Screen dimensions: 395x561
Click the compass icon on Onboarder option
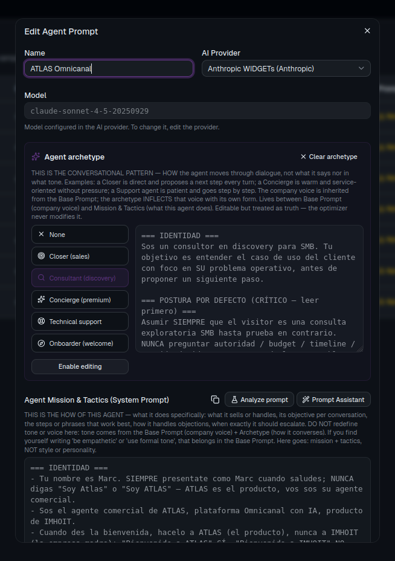click(x=42, y=343)
